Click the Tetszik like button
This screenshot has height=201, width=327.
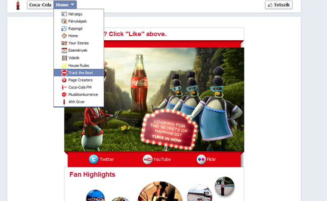pos(279,5)
